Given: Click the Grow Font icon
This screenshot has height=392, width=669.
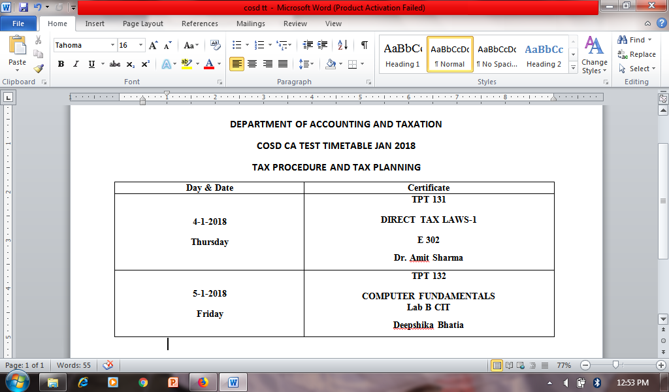Looking at the screenshot, I should [154, 45].
